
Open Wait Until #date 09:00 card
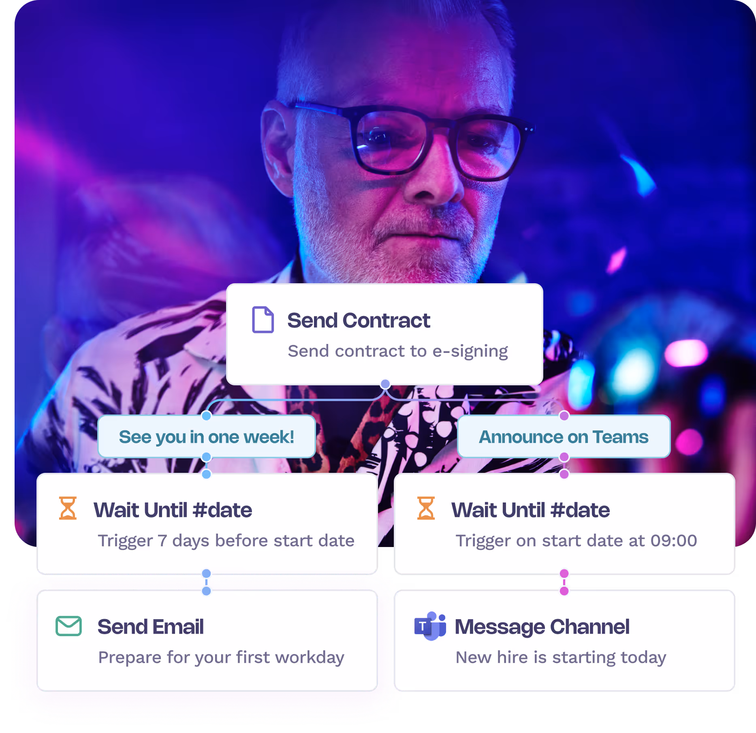[564, 524]
